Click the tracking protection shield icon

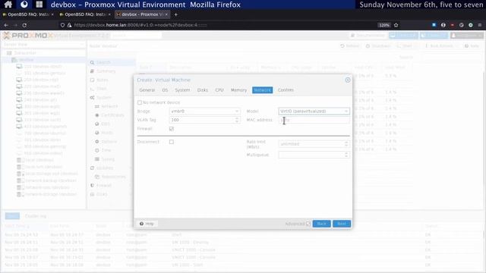click(62, 25)
